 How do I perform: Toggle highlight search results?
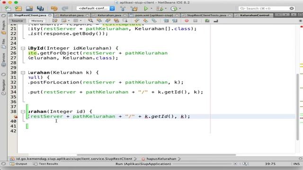pyautogui.click(x=116, y=21)
